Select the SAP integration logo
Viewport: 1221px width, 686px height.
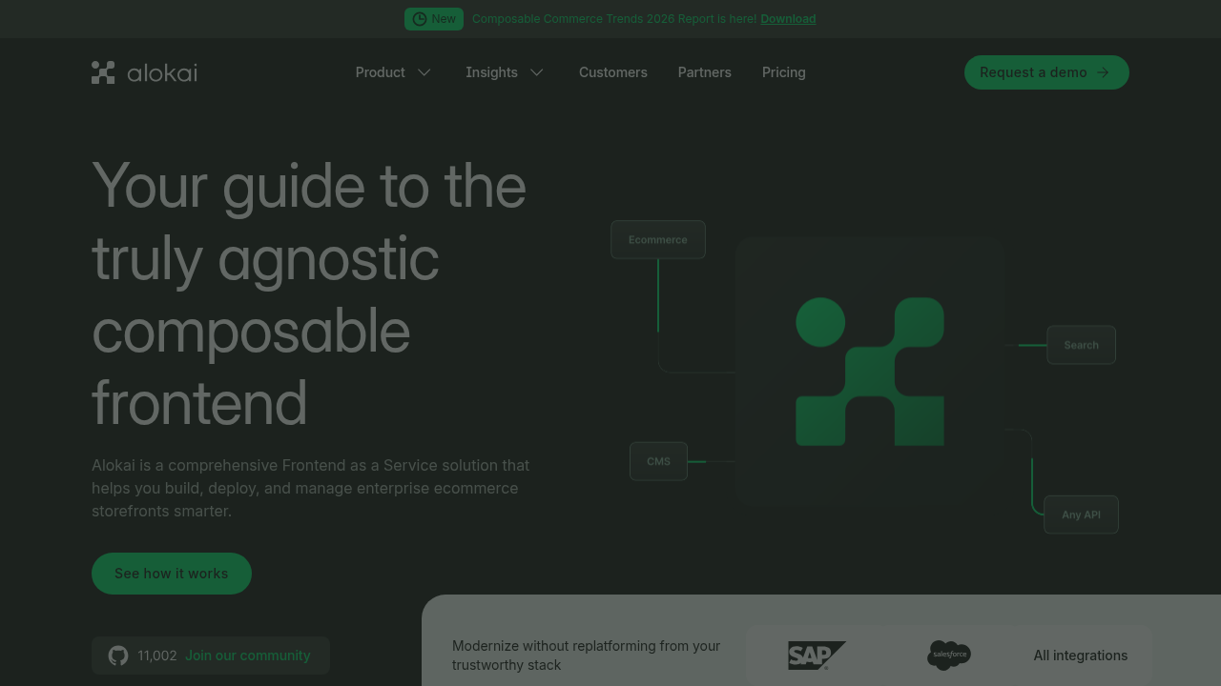point(817,656)
